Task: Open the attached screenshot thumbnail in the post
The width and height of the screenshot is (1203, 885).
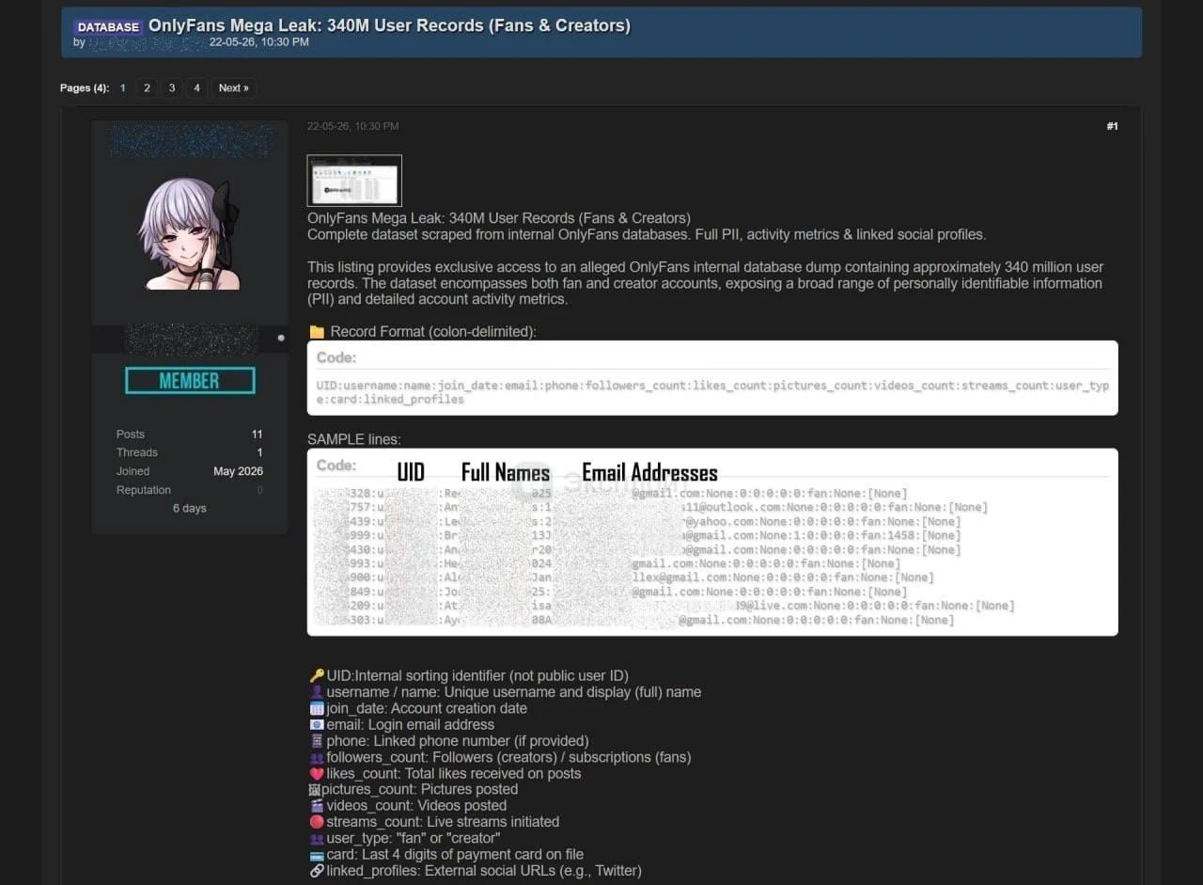Action: 354,181
